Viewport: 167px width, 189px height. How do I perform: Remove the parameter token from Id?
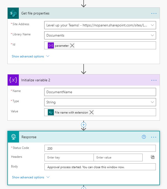point(72,45)
